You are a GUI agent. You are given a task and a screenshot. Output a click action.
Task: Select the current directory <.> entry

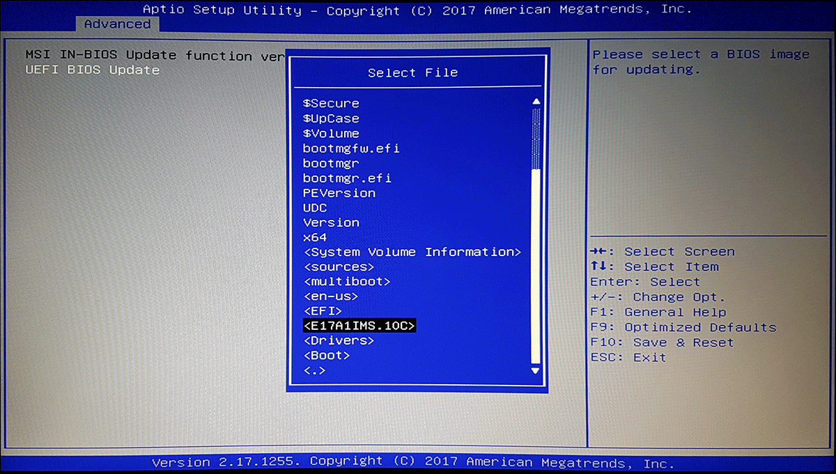tap(314, 370)
